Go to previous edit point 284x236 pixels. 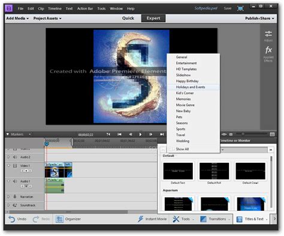click(119, 134)
